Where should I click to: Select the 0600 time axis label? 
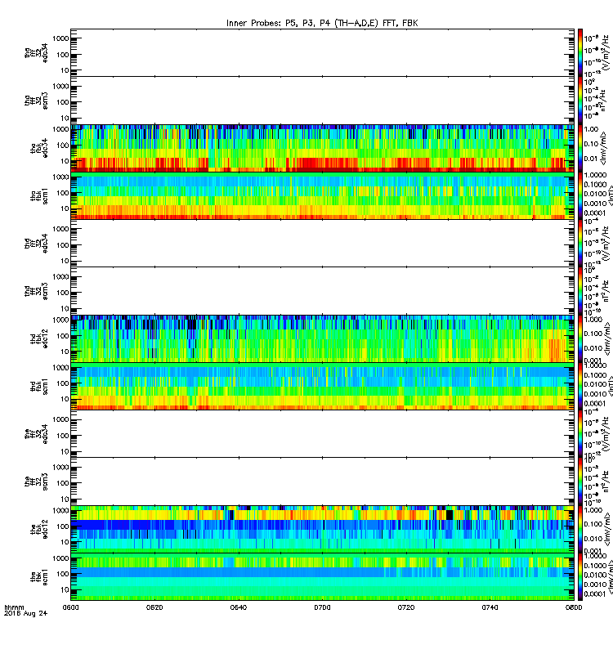tap(70, 607)
